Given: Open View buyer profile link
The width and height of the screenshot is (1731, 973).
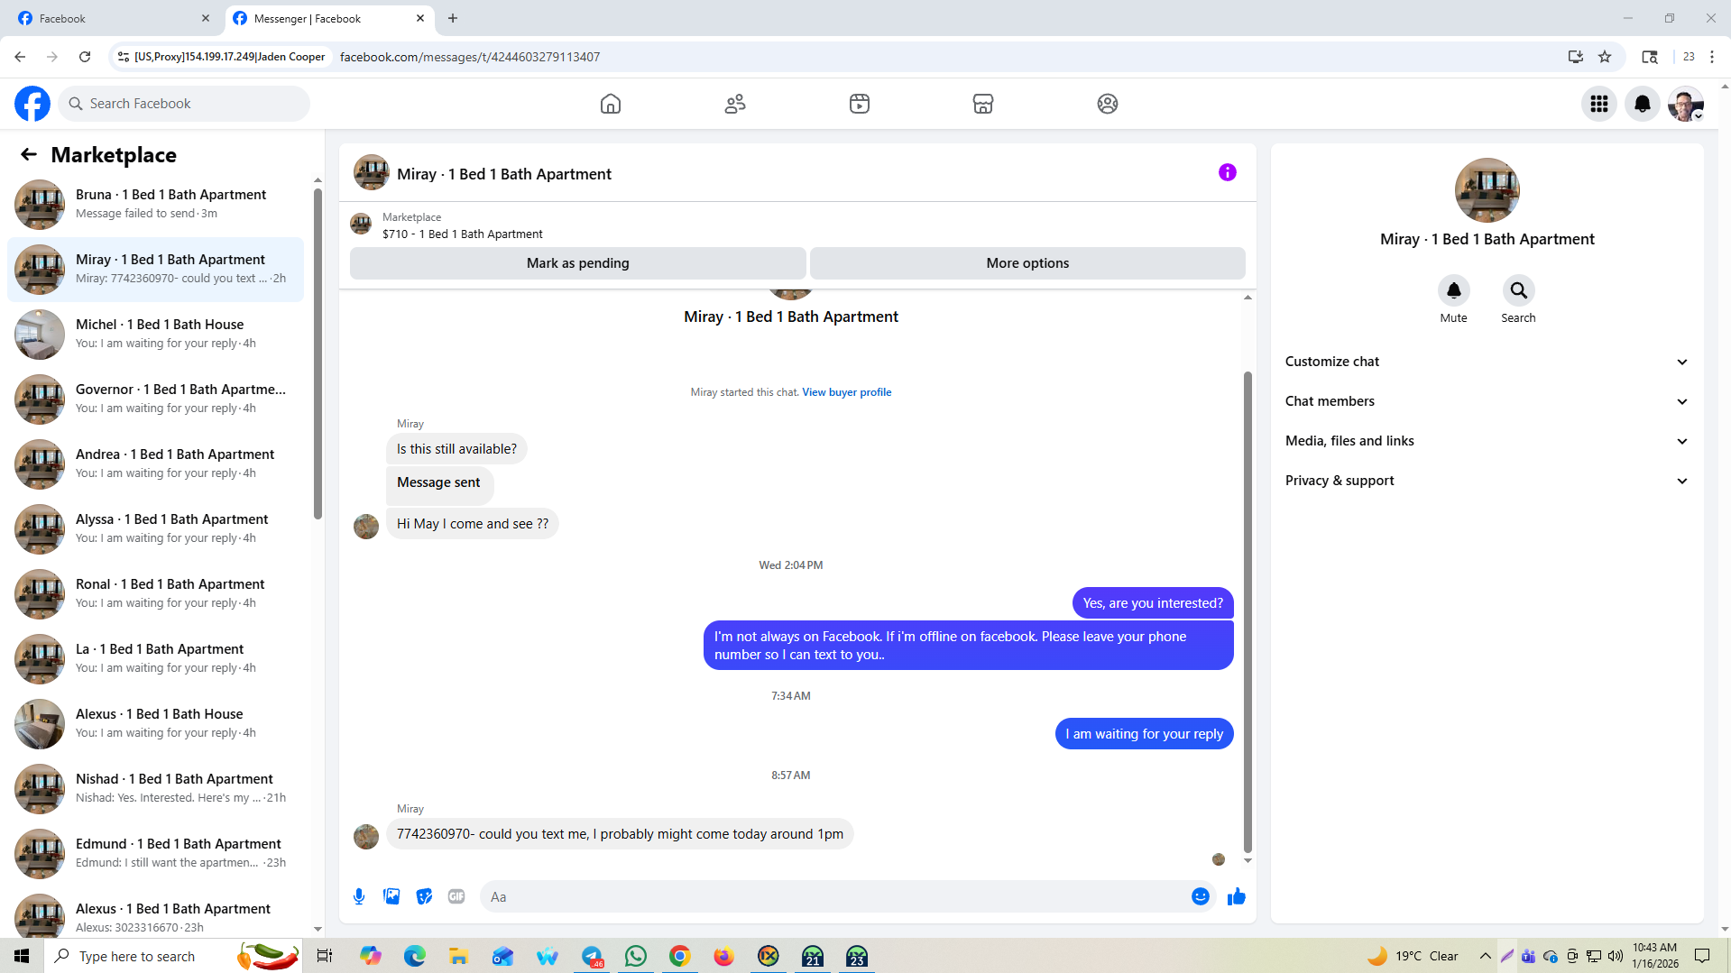Looking at the screenshot, I should pos(846,392).
